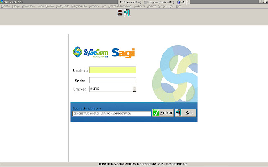Open the Compra / Entrada menu
This screenshot has width=268, height=167.
[x=45, y=6]
